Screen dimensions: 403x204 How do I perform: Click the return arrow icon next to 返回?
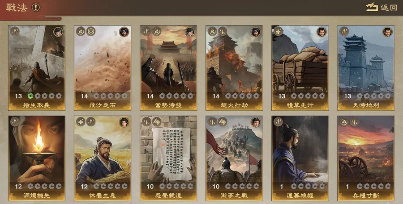pyautogui.click(x=372, y=7)
